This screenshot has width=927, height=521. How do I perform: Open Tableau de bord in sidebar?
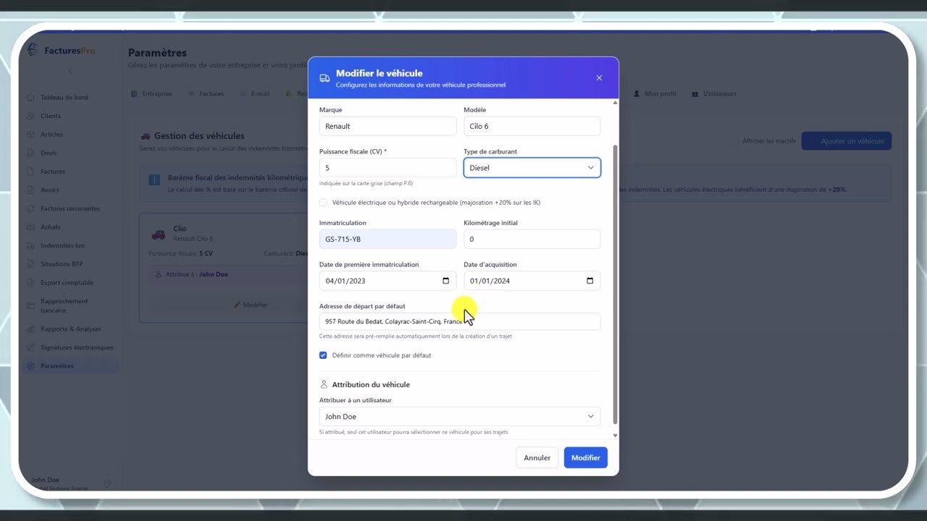point(64,97)
